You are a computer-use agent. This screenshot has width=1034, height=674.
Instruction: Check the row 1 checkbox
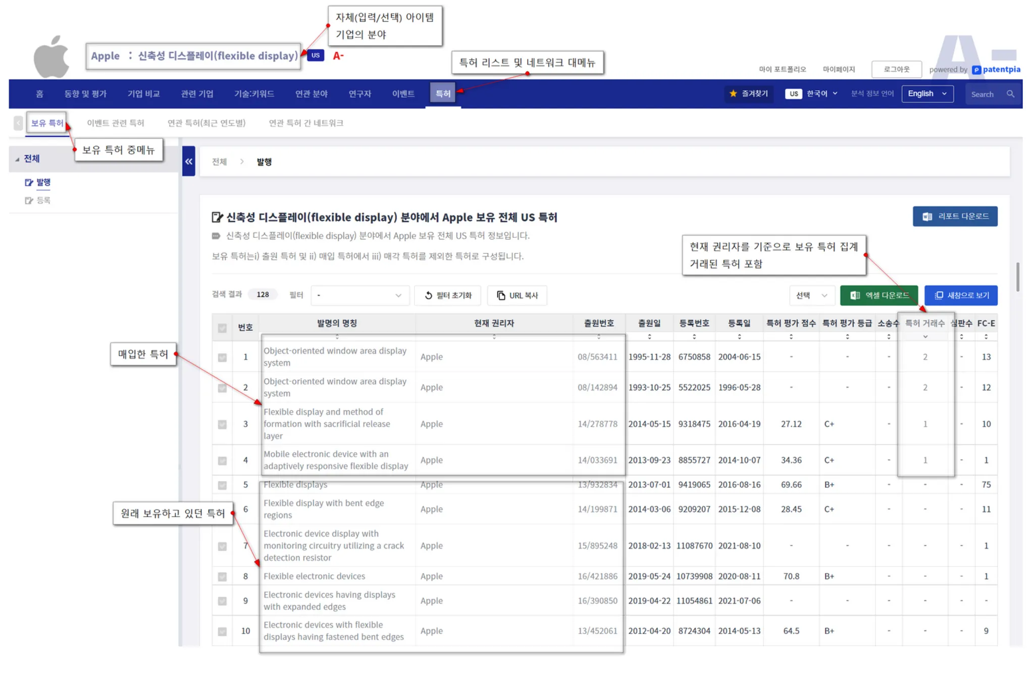[x=222, y=357]
